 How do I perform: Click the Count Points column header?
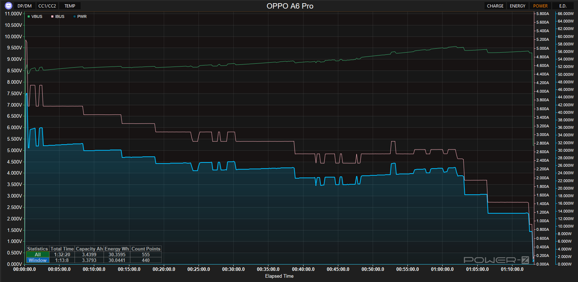pos(146,249)
